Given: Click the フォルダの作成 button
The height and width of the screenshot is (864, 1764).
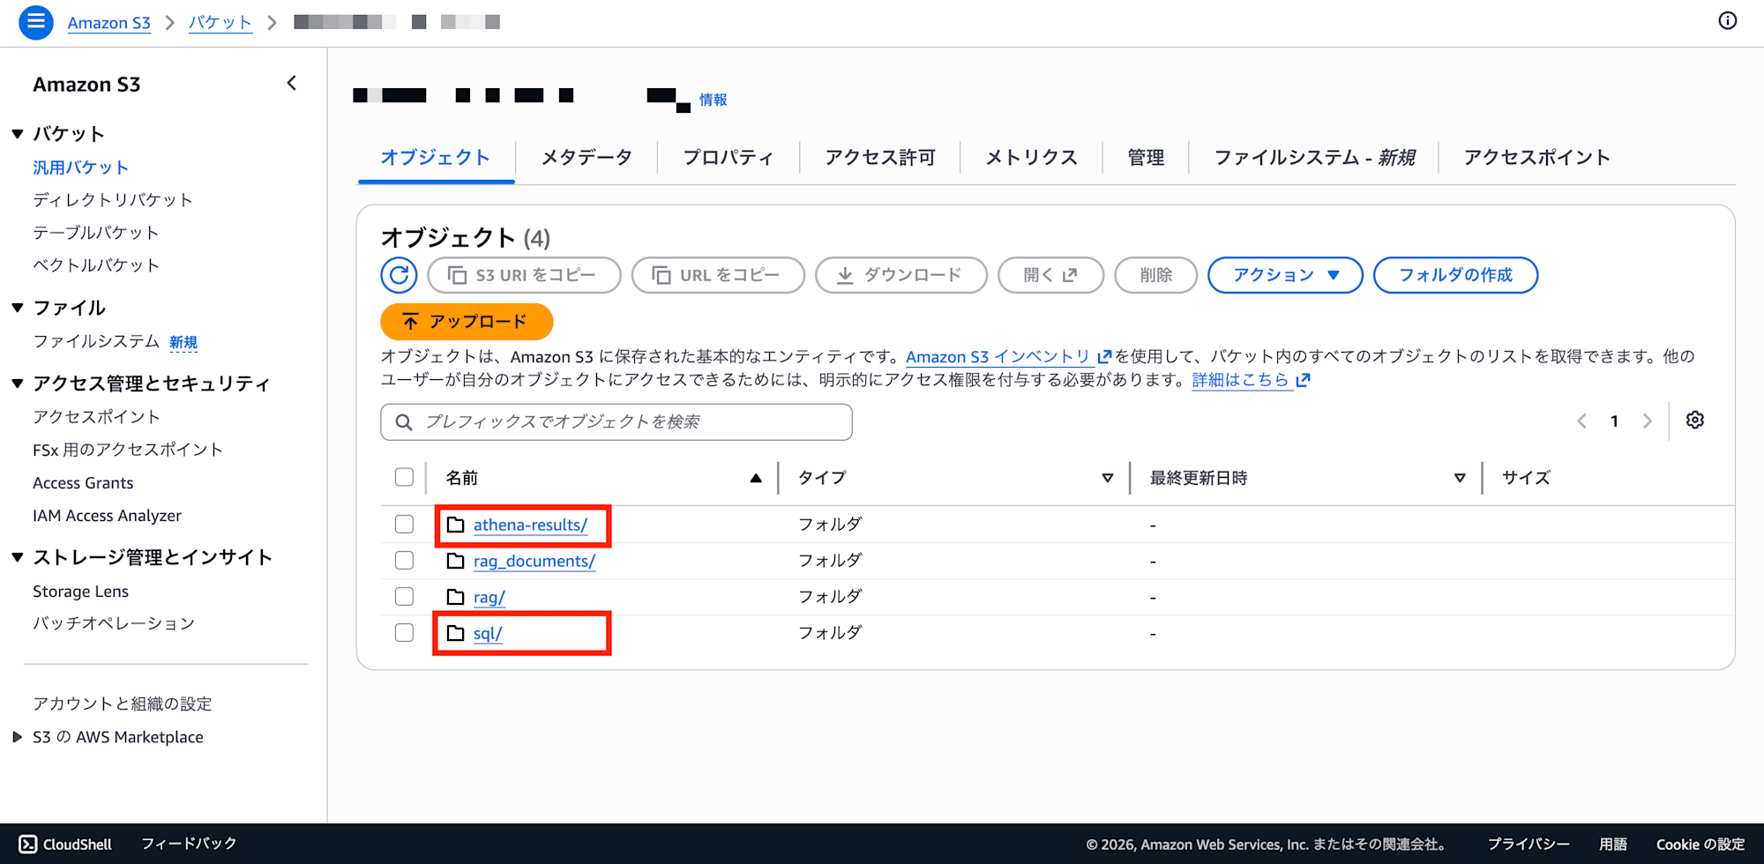Looking at the screenshot, I should [x=1455, y=275].
